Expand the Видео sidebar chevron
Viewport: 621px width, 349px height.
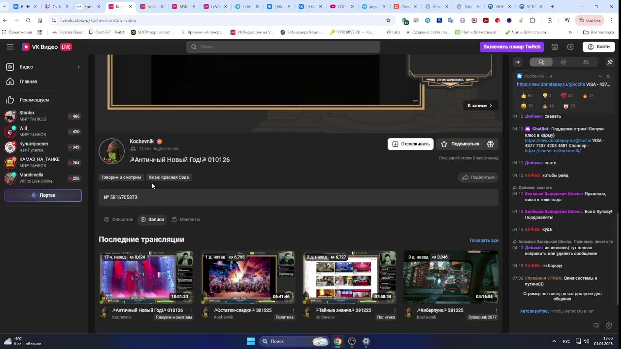(x=79, y=67)
